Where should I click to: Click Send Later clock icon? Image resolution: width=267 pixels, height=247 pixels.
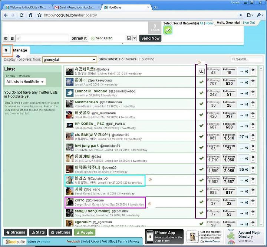point(93,39)
